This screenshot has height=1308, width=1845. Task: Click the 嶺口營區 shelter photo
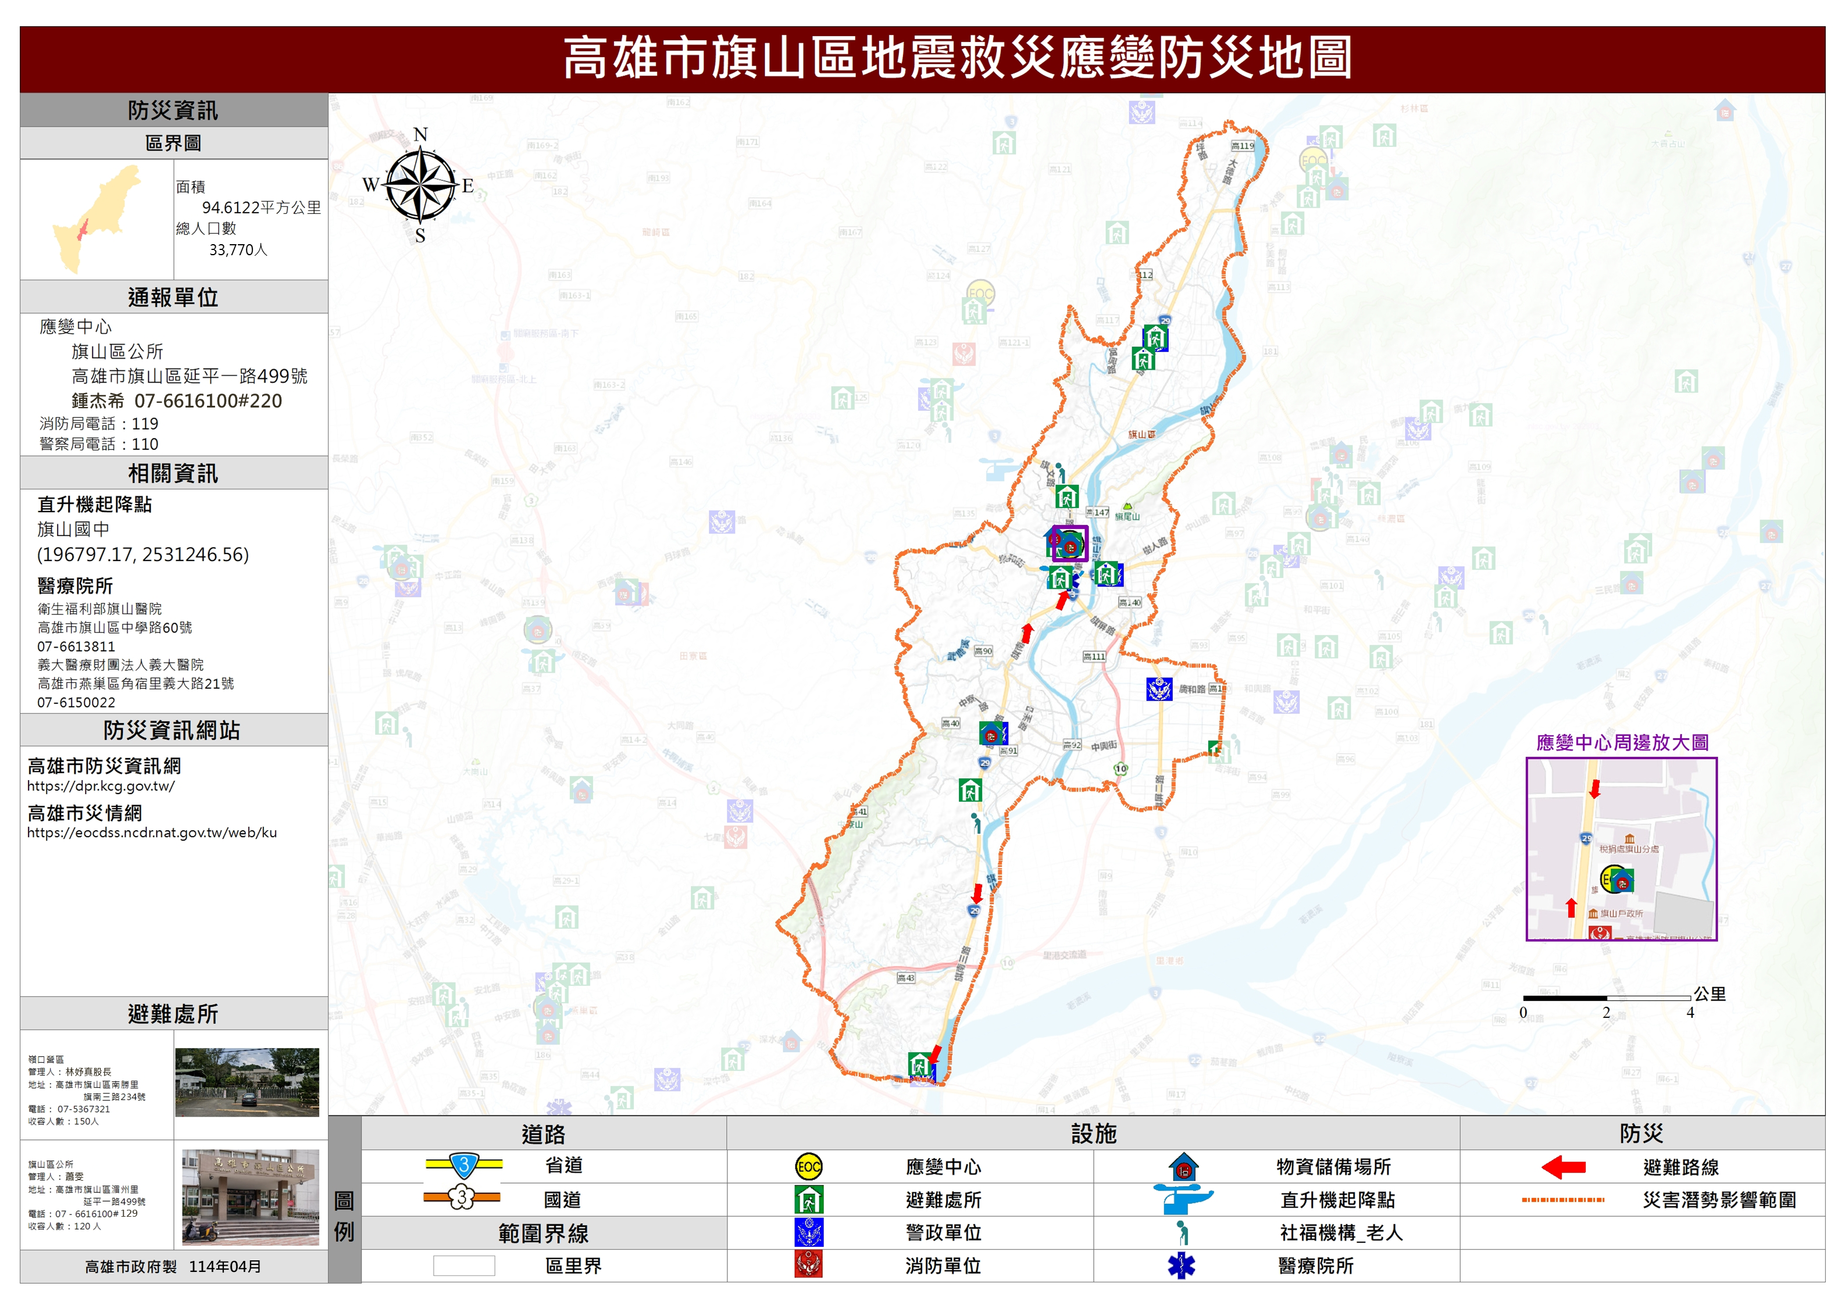click(247, 1082)
